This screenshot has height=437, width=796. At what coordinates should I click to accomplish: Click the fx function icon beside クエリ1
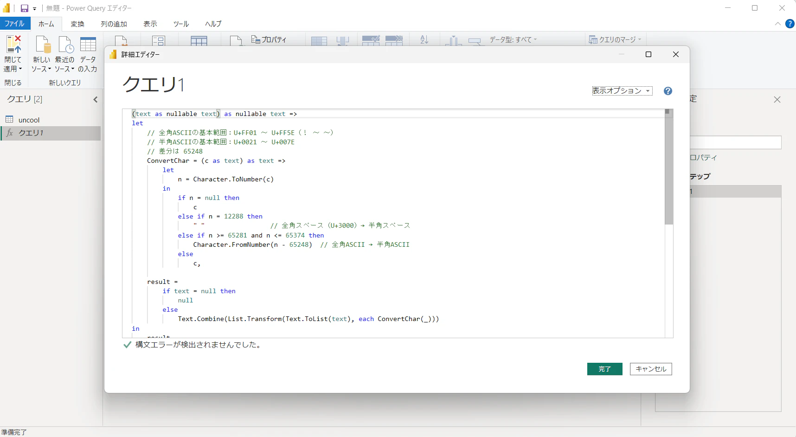[x=9, y=133]
